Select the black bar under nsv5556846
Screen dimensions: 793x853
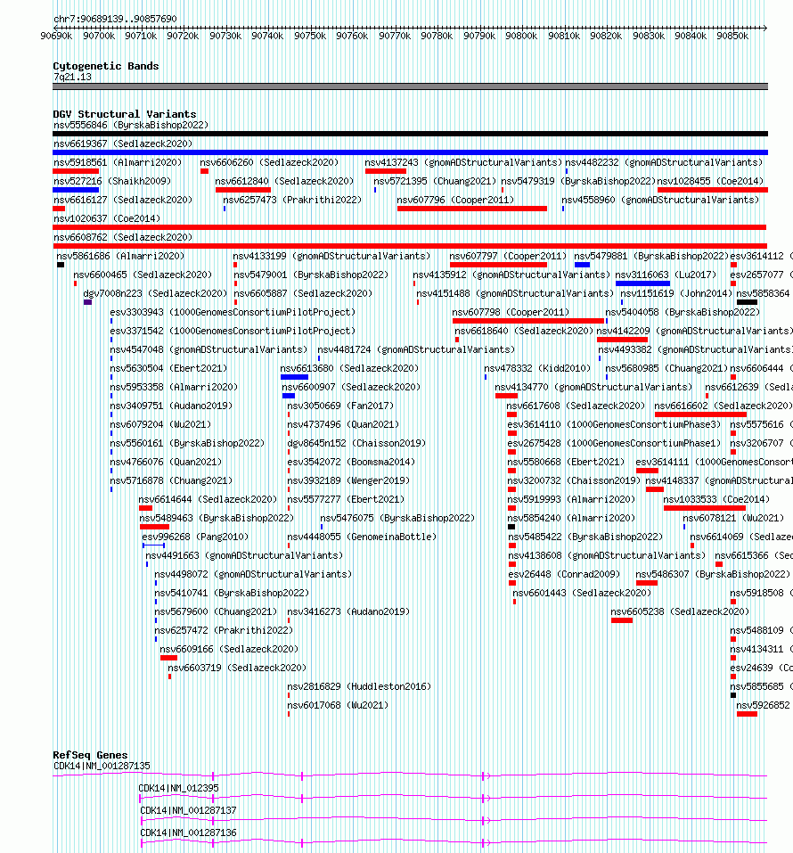tap(410, 134)
